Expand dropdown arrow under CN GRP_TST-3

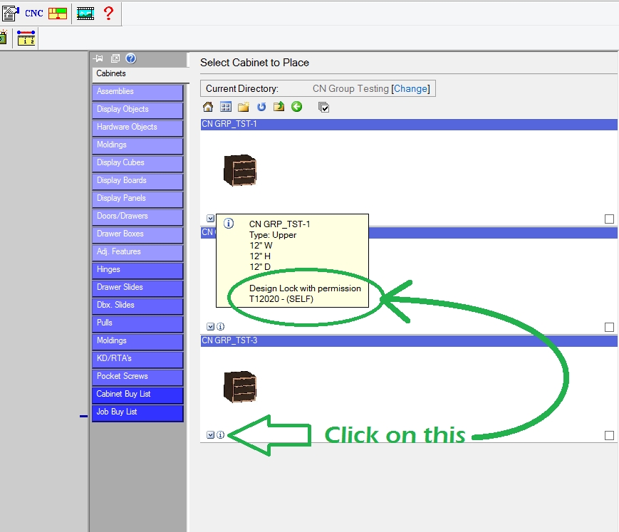point(210,434)
